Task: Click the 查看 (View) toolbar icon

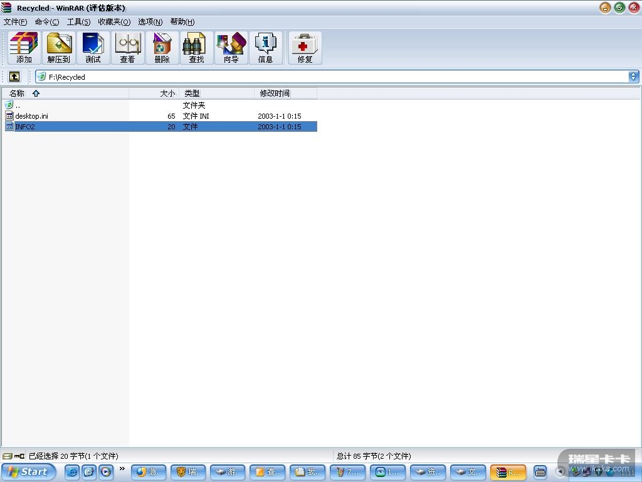Action: (x=128, y=48)
